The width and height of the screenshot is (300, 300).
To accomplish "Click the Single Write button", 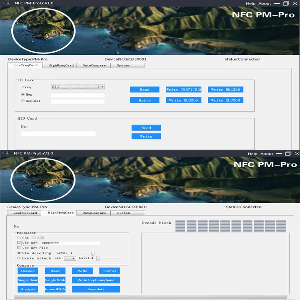I will [55, 280].
